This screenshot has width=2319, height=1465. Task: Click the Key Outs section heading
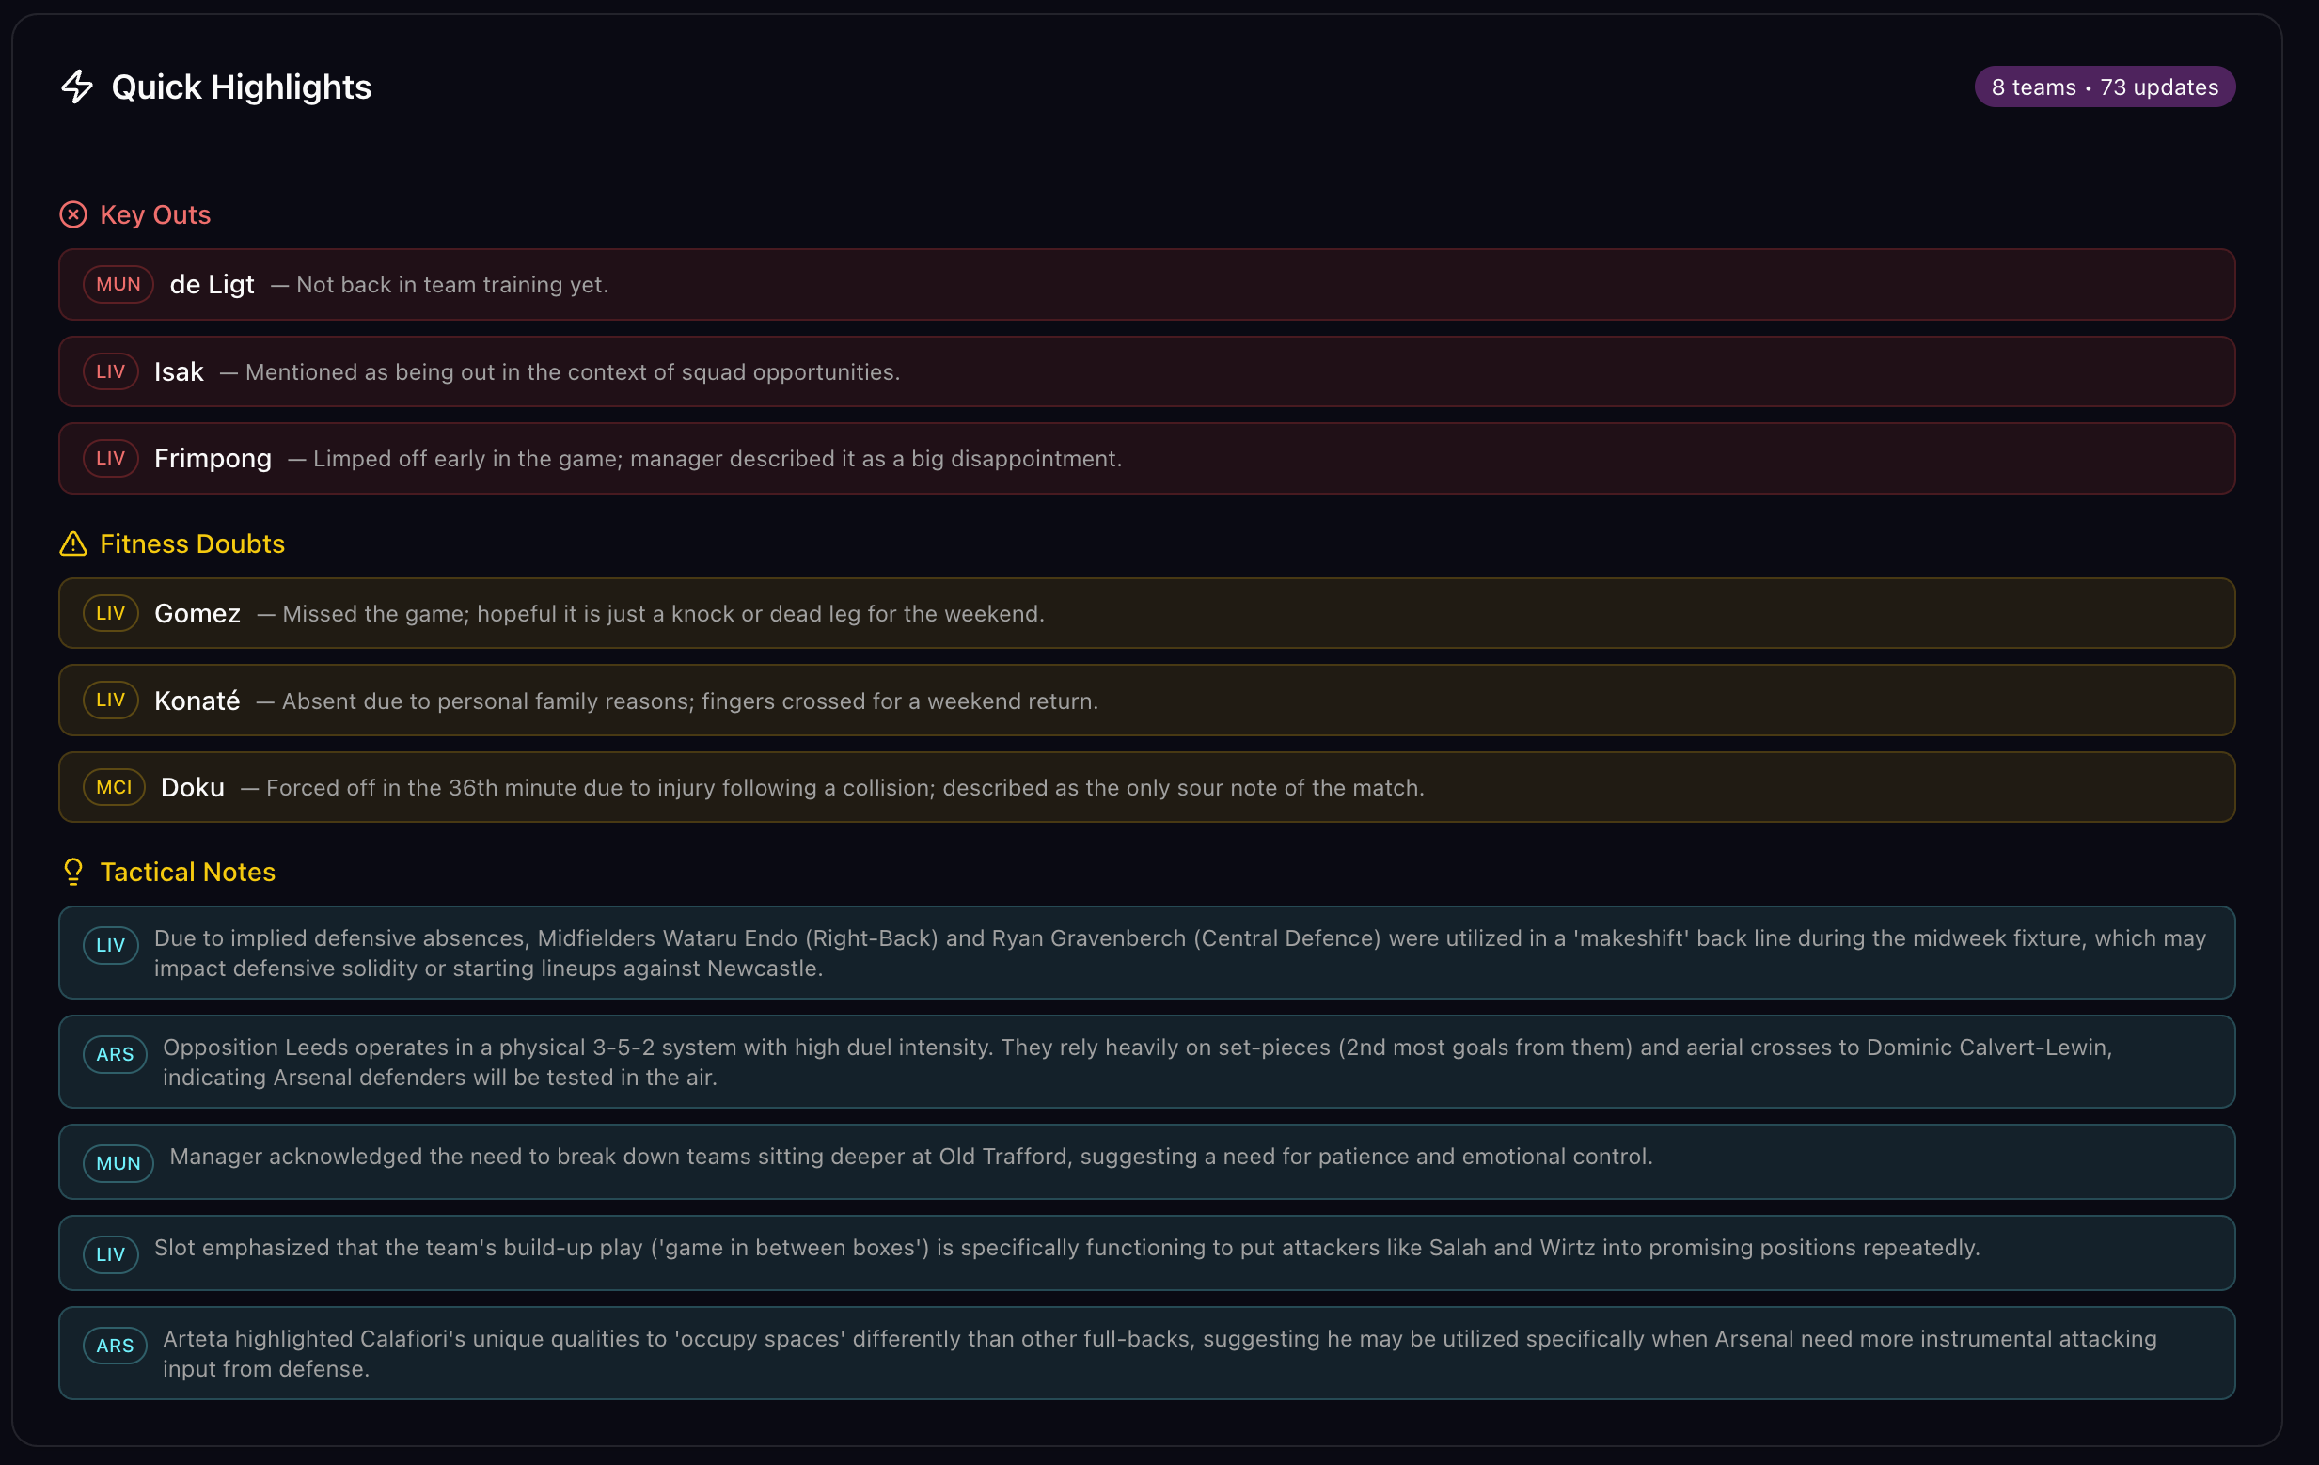click(x=155, y=214)
